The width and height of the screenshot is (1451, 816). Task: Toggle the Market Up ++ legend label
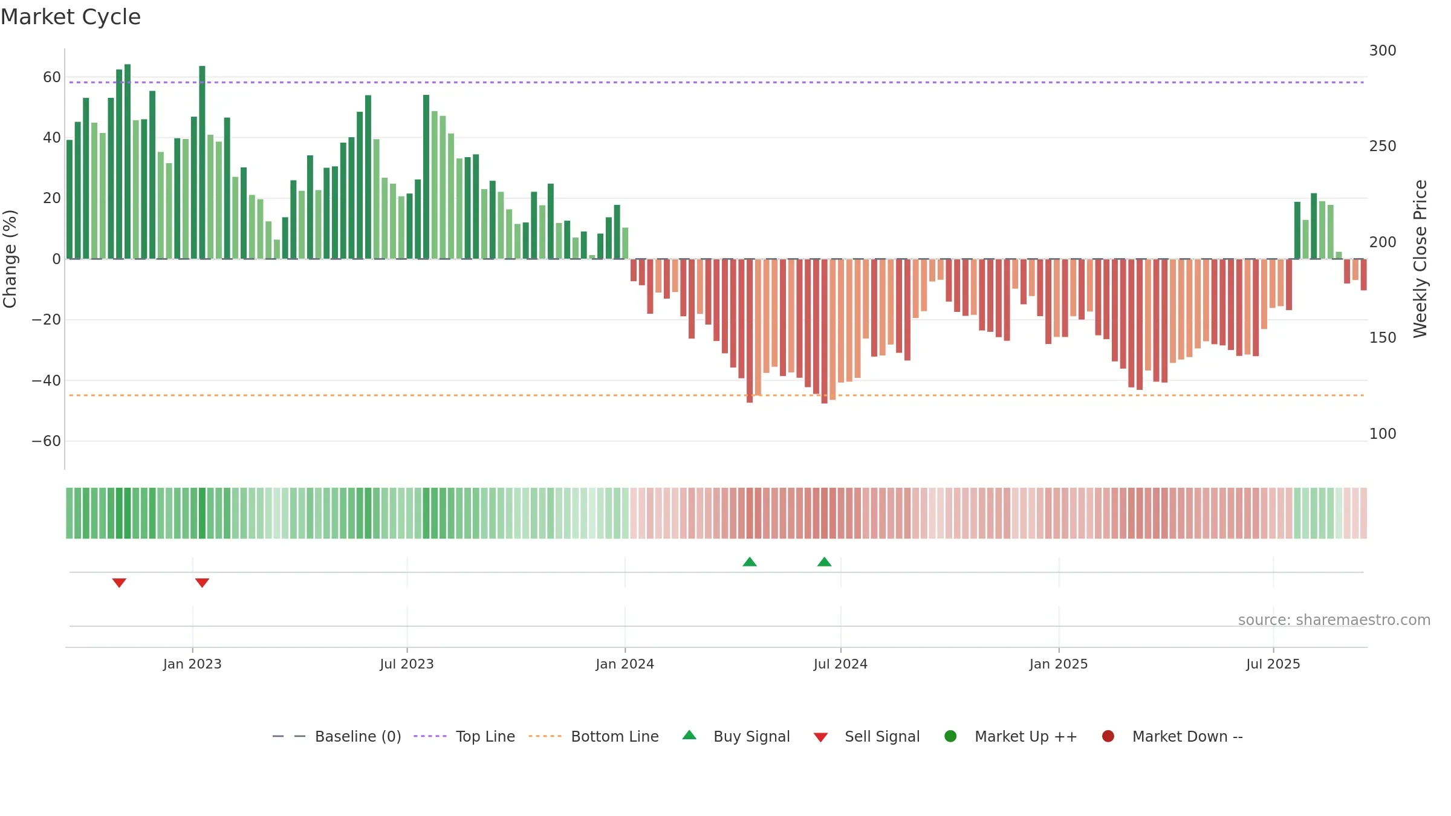coord(1026,737)
